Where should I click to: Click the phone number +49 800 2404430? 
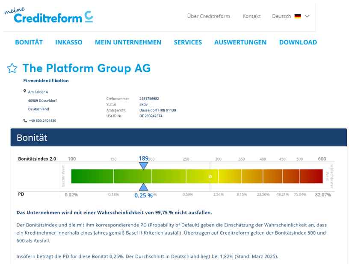[42, 120]
